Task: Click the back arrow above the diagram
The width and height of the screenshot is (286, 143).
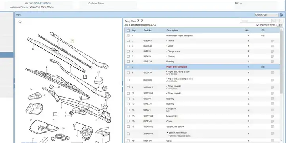Action: (x=20, y=22)
